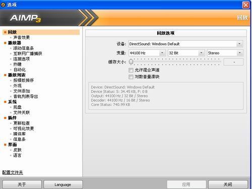This screenshot has width=252, height=189.
Task: Click the Device Status info line
Action: click(119, 92)
